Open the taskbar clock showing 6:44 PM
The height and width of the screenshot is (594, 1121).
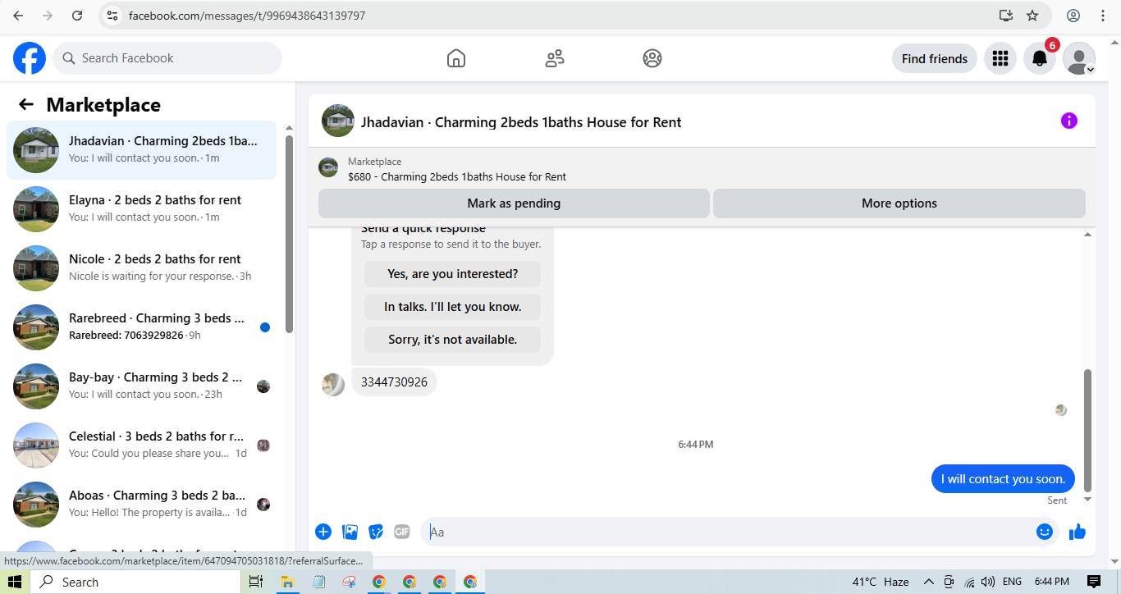[1051, 582]
